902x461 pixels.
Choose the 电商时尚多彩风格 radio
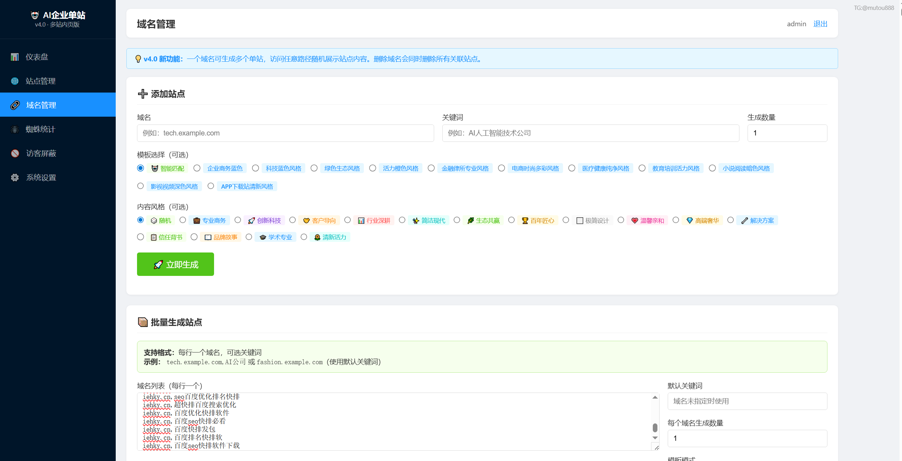pyautogui.click(x=502, y=168)
